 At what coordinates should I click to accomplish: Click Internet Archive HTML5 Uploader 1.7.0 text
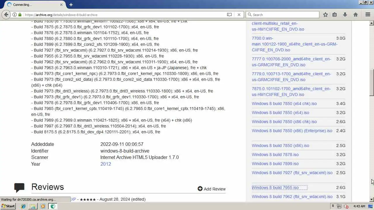(x=140, y=157)
